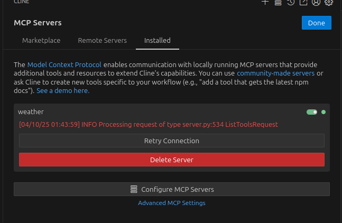Open "See a demo here" link
The image size is (342, 223).
point(63,91)
